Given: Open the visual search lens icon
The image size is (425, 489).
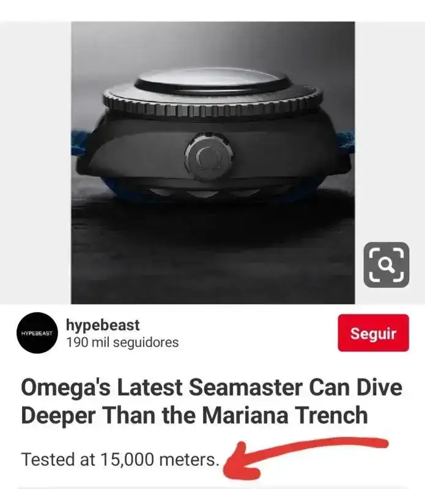Looking at the screenshot, I should 386,265.
